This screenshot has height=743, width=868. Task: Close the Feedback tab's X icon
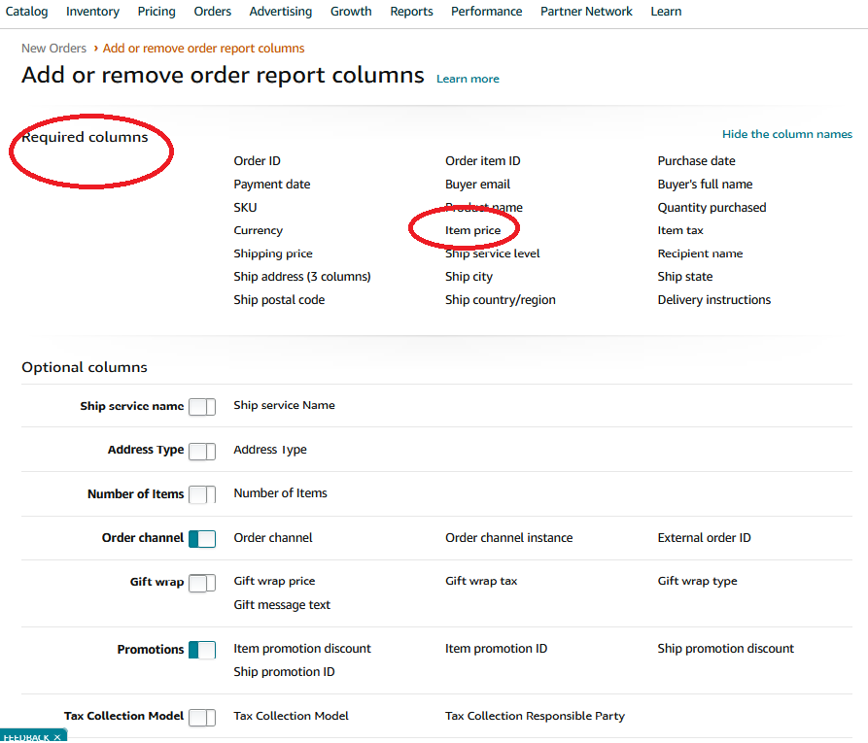[x=57, y=737]
